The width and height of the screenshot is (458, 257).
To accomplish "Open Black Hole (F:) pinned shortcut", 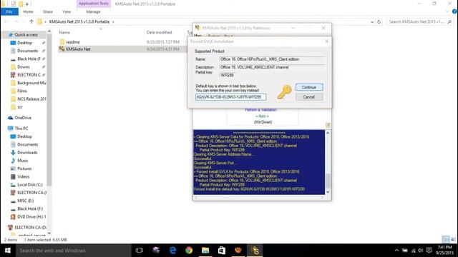I will (29, 59).
